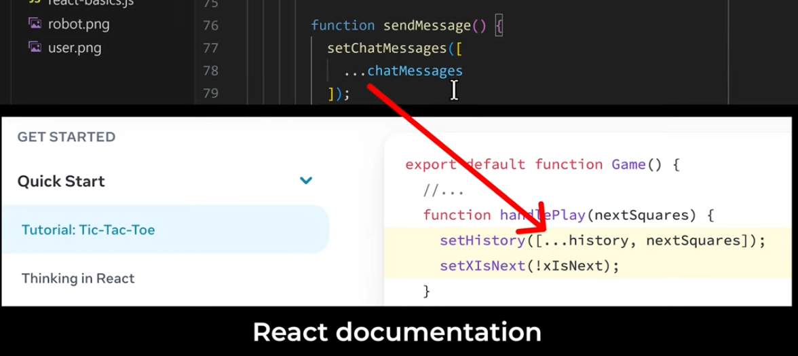Click the image file icon beside user.png
The height and width of the screenshot is (356, 798).
(x=35, y=48)
